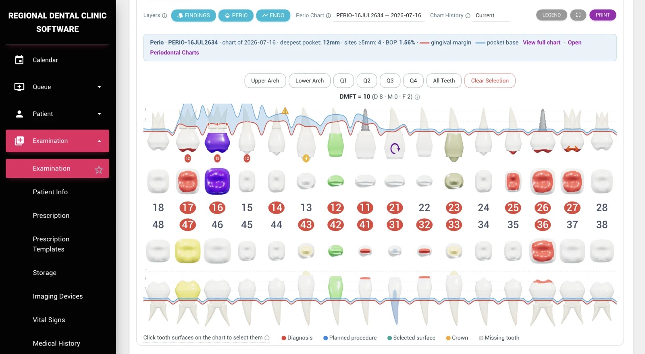
Task: Go to Storage
Action: (45, 273)
